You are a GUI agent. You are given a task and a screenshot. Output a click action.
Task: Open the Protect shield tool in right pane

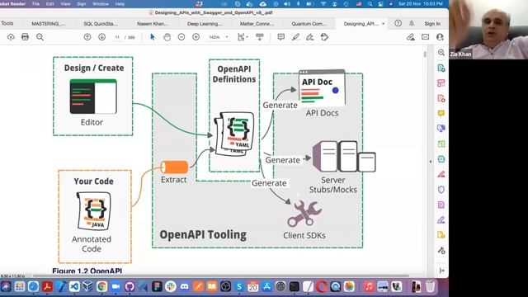(441, 189)
